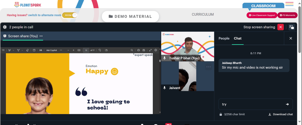Select the PDF highlight tool

pos(9,50)
